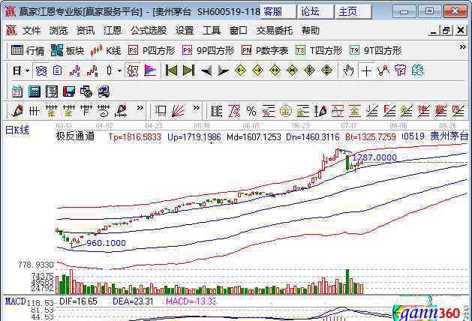This screenshot has height=321, width=472.
Task: Select the hand pan tool
Action: (x=348, y=71)
